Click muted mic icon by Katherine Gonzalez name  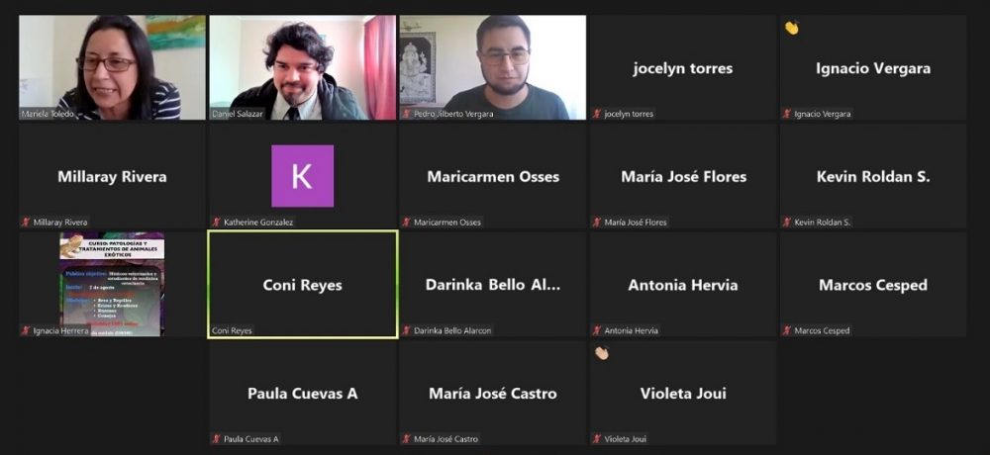[x=217, y=223]
